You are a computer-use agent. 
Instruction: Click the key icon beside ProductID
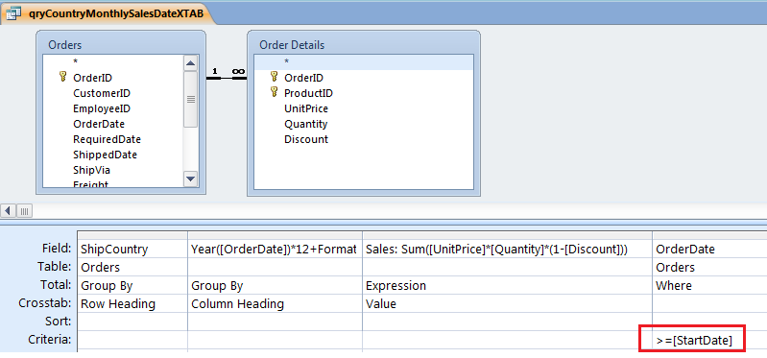[274, 92]
